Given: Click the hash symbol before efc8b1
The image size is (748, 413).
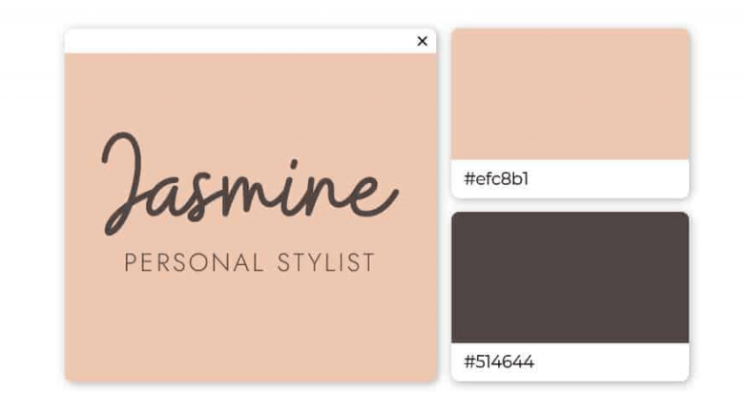Looking at the screenshot, I should (x=469, y=179).
